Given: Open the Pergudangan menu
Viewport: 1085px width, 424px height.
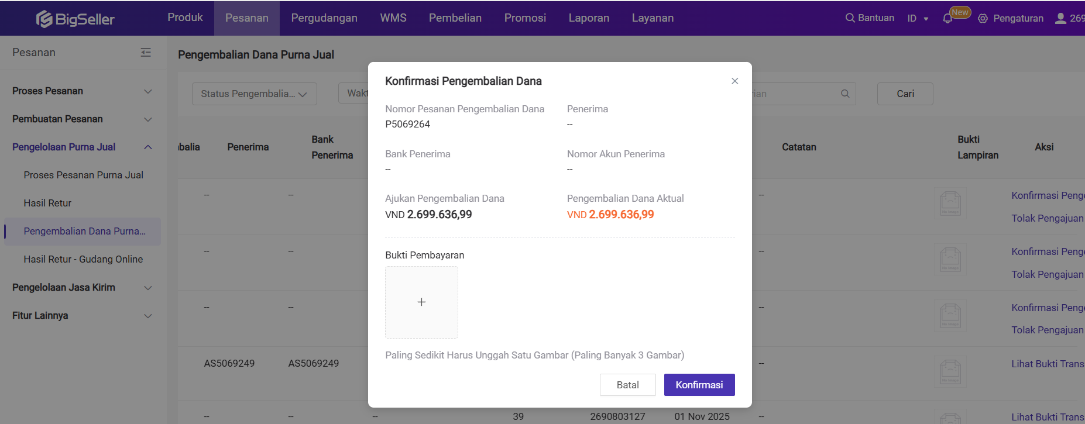Looking at the screenshot, I should tap(324, 18).
